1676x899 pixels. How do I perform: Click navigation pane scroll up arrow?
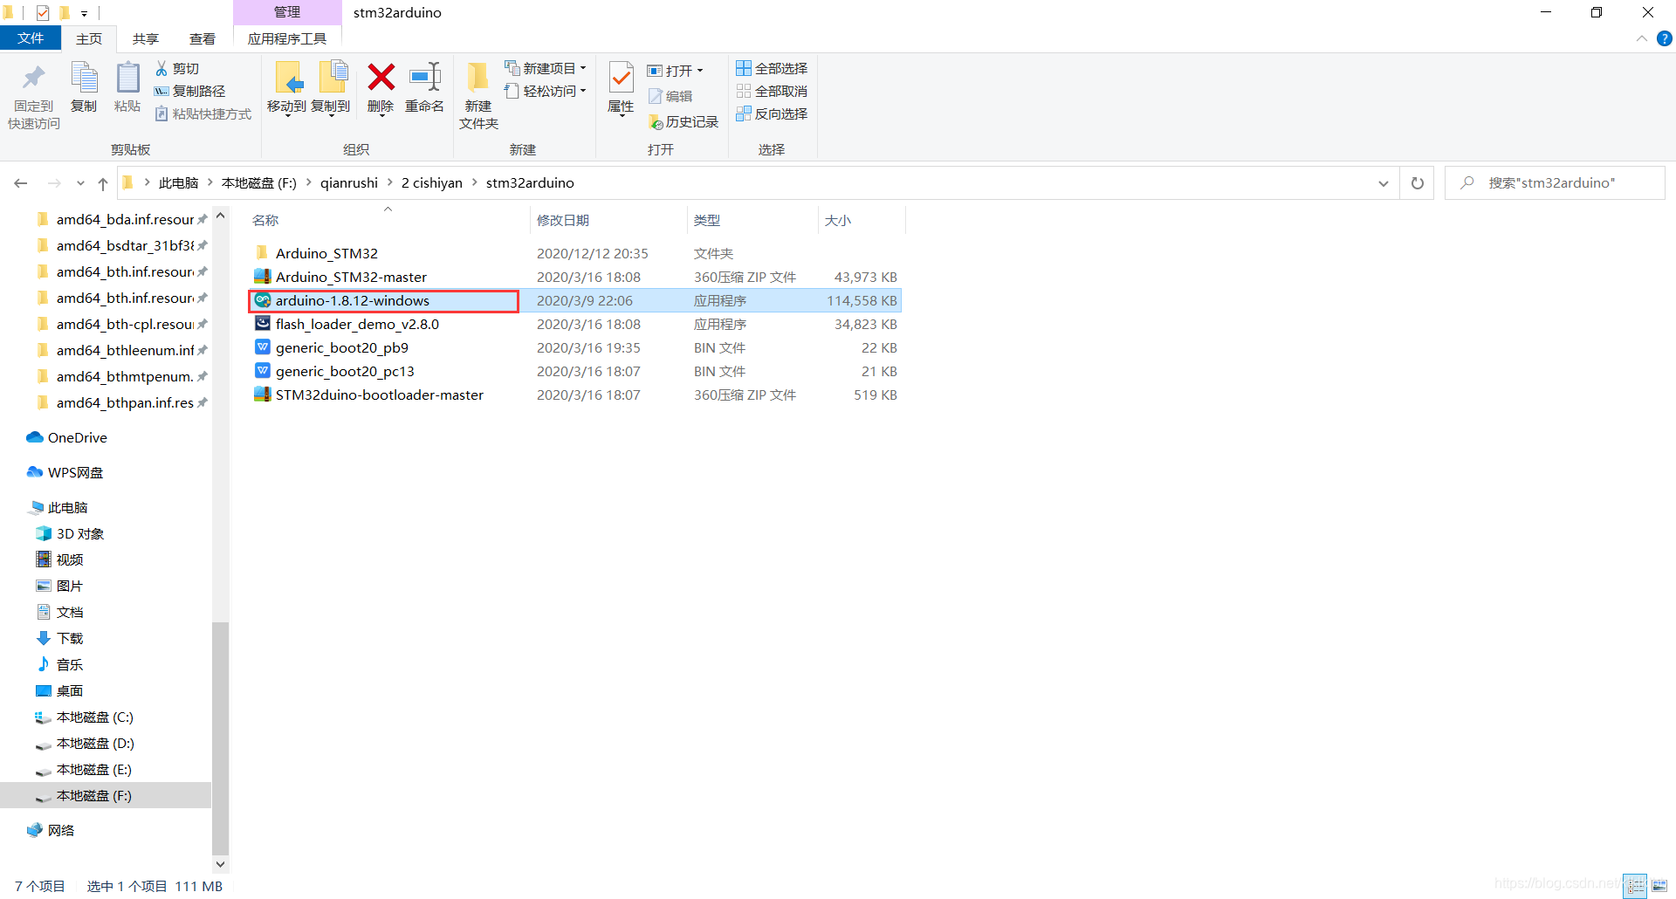point(220,216)
